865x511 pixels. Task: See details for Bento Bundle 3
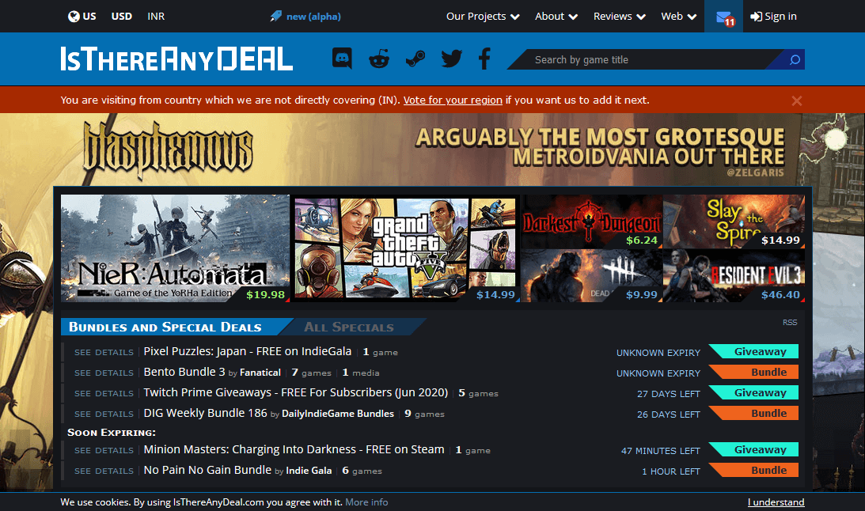(x=104, y=373)
